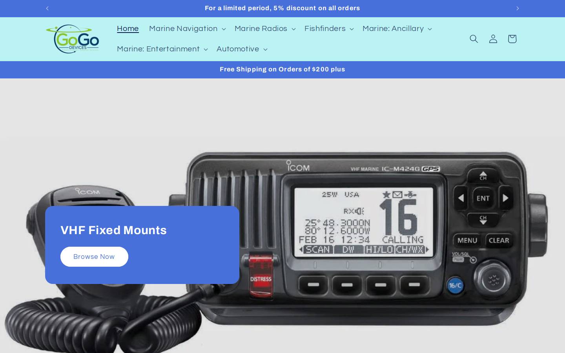The width and height of the screenshot is (565, 353).
Task: Open the search icon in header
Action: point(474,39)
